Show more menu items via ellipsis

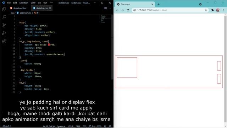[x=51, y=2]
